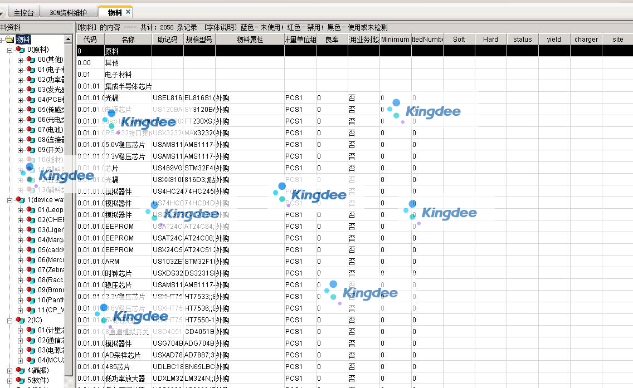The height and width of the screenshot is (388, 633).
Task: Click the icon beside 0(原料) node
Action: coord(20,50)
